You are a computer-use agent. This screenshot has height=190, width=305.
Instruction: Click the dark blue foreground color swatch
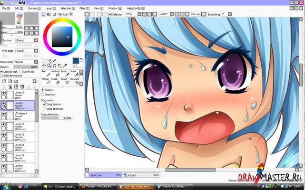click(76, 61)
